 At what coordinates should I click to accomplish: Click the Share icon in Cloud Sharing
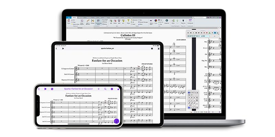[173, 21]
